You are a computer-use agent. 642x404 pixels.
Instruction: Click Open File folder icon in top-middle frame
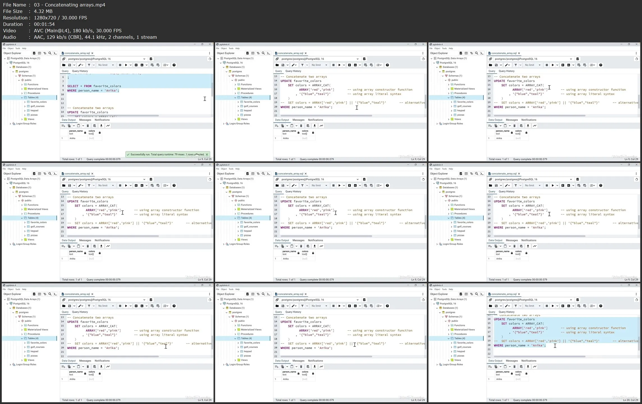(x=277, y=65)
